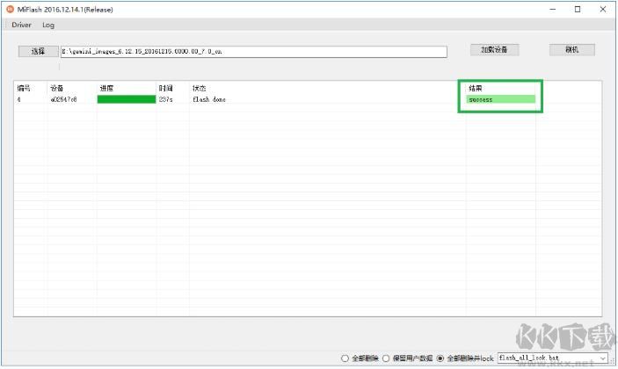
Task: Click the green success result cell
Action: coord(501,99)
